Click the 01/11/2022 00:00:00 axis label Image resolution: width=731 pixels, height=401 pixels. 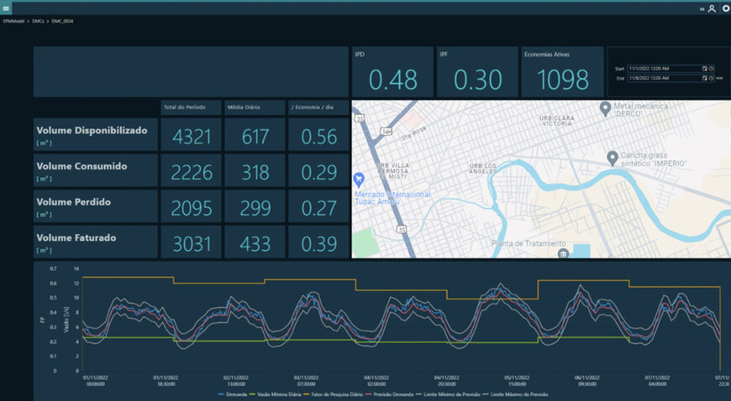coord(95,381)
